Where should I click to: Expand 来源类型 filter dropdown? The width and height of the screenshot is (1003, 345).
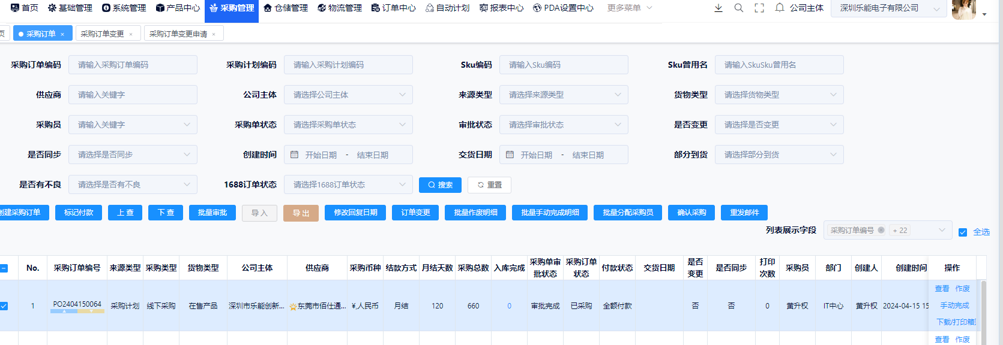click(564, 95)
